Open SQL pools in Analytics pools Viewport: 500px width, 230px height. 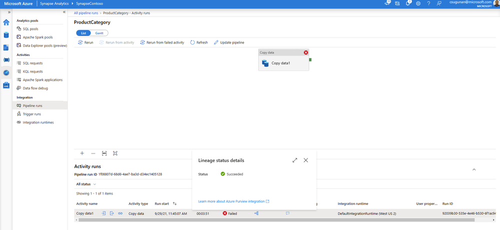[31, 28]
